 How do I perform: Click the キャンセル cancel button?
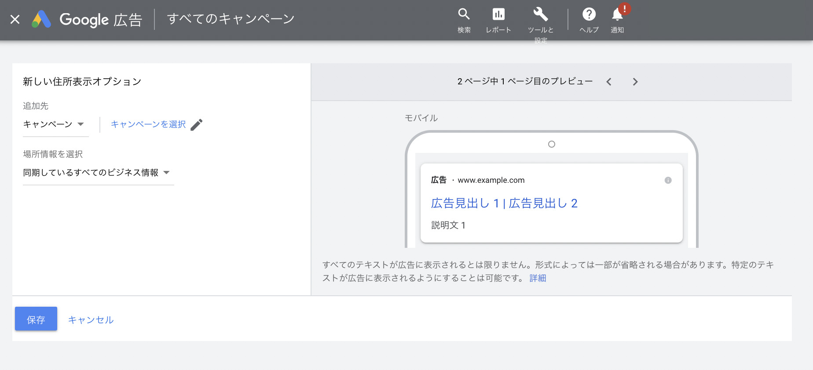coord(91,320)
